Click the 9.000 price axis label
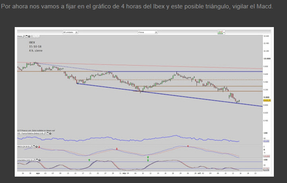 pyautogui.click(x=266, y=97)
